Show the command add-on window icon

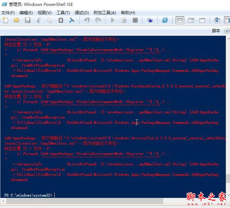coord(217,20)
